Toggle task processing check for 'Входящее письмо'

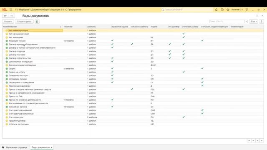[112, 40]
